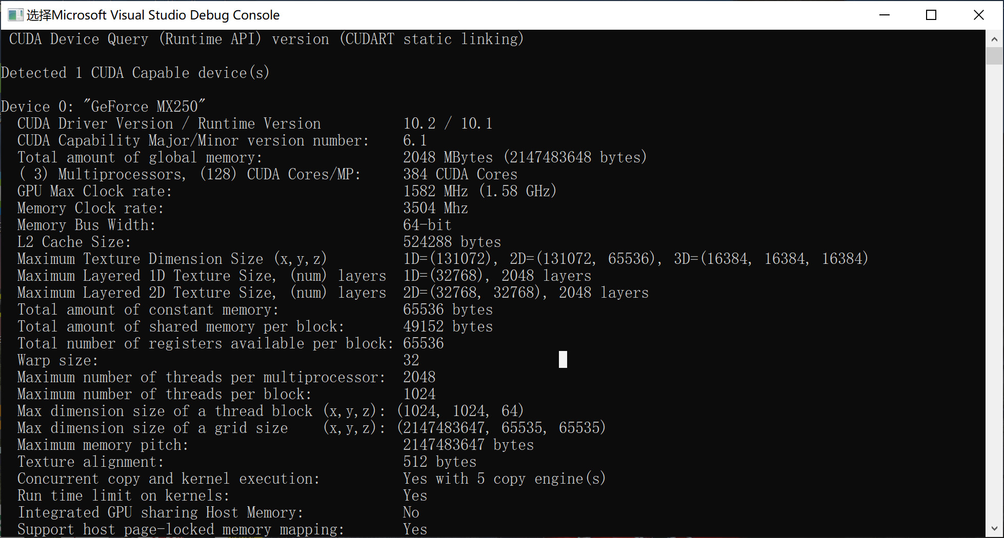
Task: Click '3D=(16384, 16384, 16384)' texture value
Action: [771, 259]
